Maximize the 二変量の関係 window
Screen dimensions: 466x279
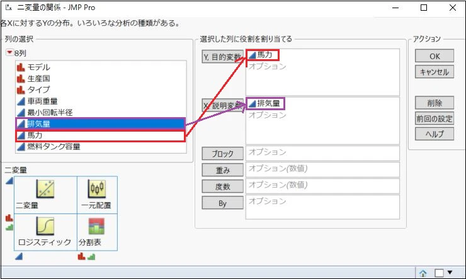tap(424, 8)
